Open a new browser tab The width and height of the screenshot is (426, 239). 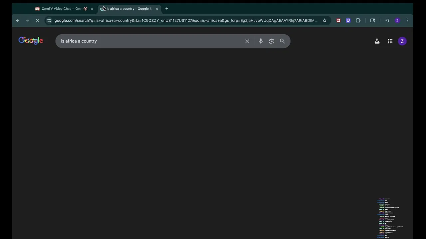167,9
